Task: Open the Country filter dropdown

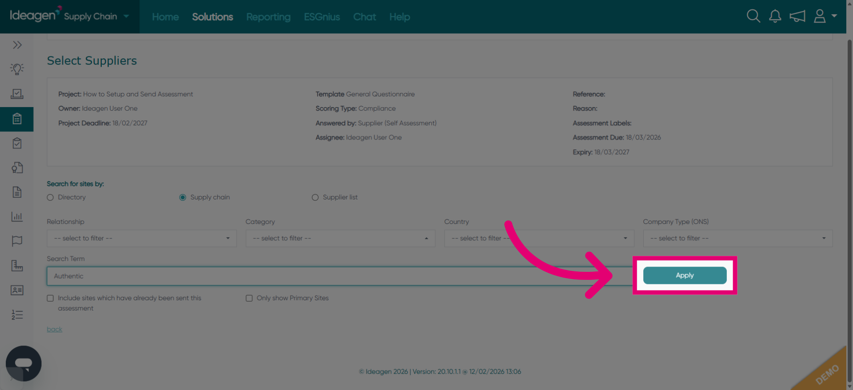Action: (x=539, y=238)
